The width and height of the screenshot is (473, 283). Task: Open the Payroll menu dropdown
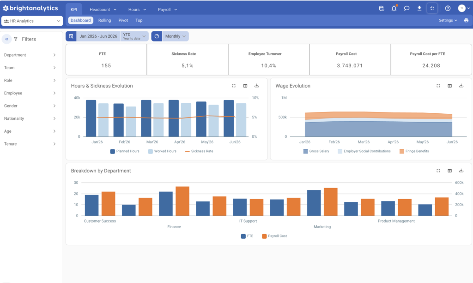[167, 10]
